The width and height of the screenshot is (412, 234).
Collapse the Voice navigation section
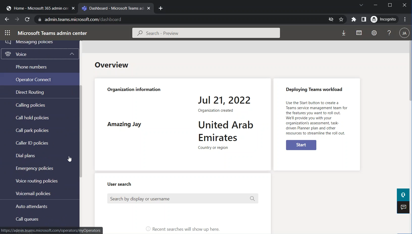72,54
